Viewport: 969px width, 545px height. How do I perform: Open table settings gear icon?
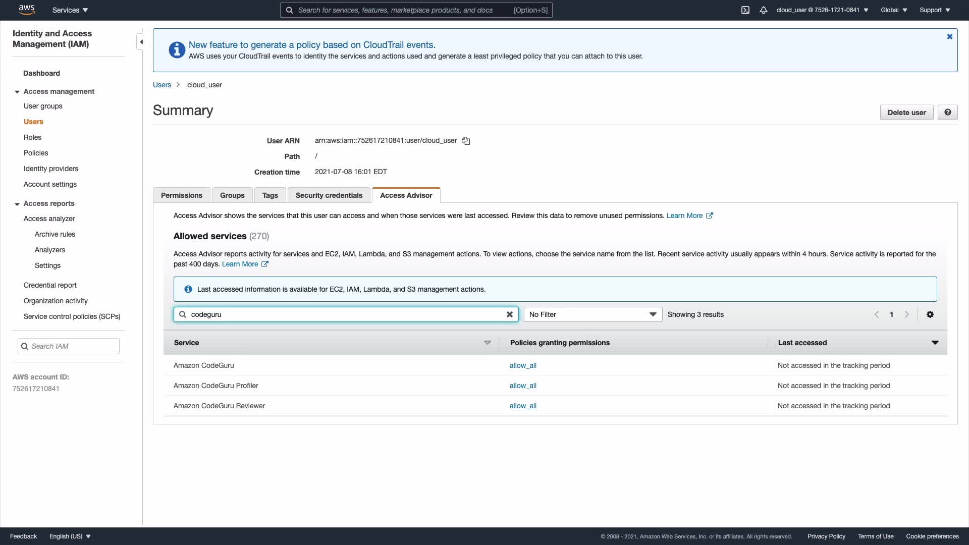point(930,314)
